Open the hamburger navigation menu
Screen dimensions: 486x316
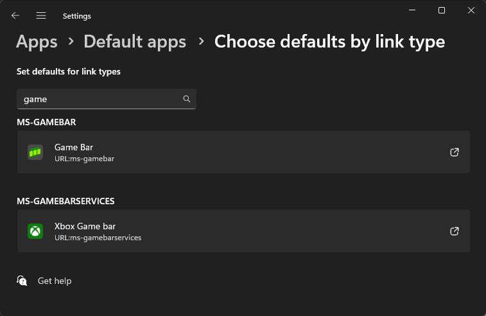point(41,15)
